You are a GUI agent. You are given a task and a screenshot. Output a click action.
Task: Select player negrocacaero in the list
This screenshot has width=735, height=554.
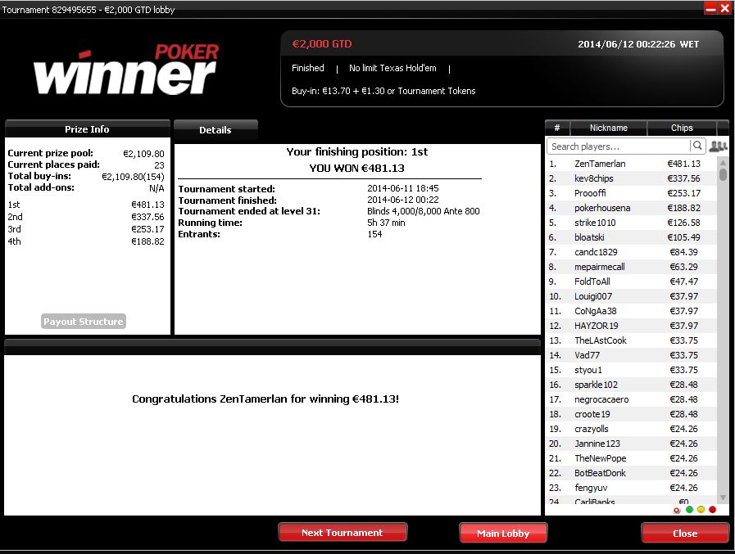[x=632, y=399]
